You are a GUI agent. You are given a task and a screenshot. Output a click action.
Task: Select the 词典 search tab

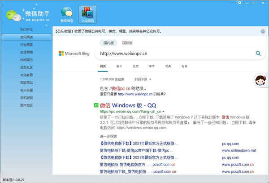tap(168, 66)
